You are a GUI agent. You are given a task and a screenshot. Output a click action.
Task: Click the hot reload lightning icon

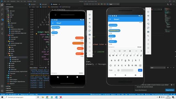tap(99, 4)
